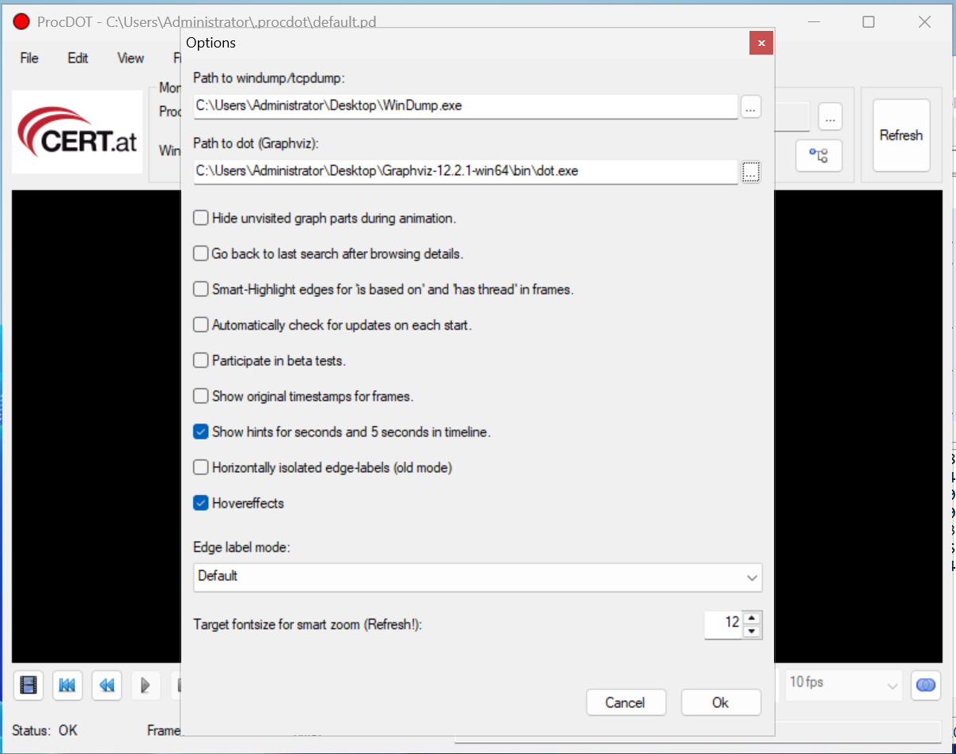The height and width of the screenshot is (754, 956).
Task: Browse for the windump/tcpdump path
Action: point(751,106)
